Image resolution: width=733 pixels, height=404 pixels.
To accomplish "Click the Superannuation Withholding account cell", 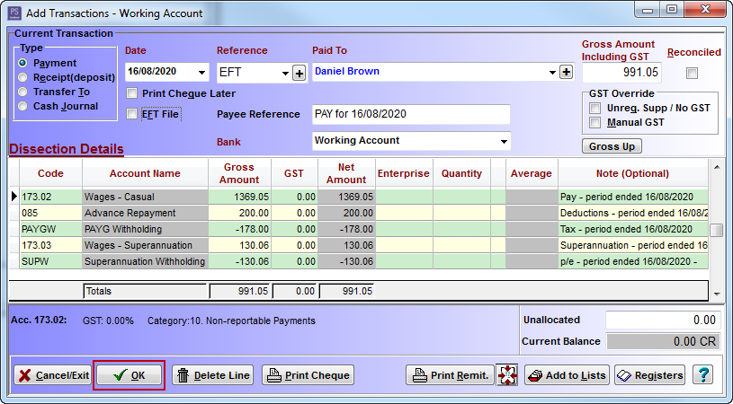I will pos(146,261).
